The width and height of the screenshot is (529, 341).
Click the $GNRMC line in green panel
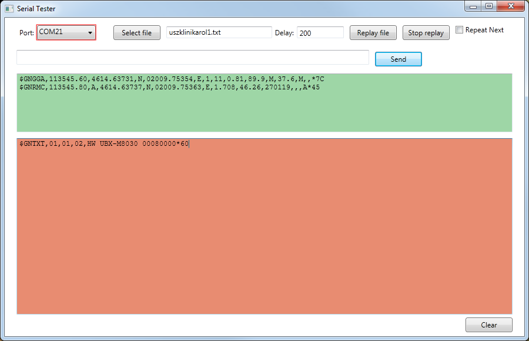click(169, 88)
